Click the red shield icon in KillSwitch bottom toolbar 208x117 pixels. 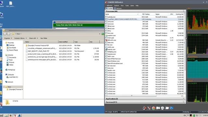pos(144,108)
